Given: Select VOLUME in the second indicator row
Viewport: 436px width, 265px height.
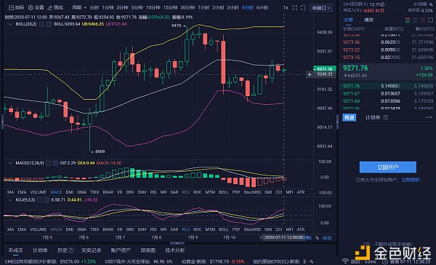Looking at the screenshot, I should 38,229.
